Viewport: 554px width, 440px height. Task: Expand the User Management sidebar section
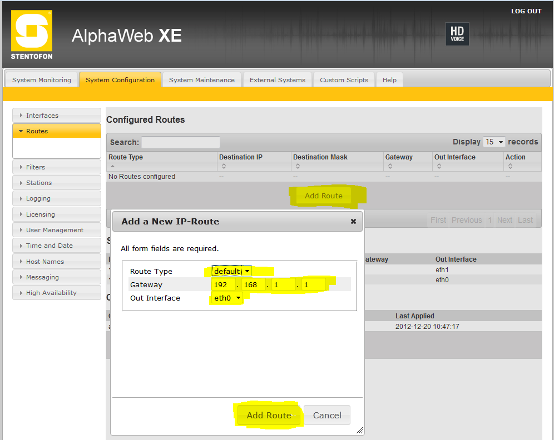(56, 230)
